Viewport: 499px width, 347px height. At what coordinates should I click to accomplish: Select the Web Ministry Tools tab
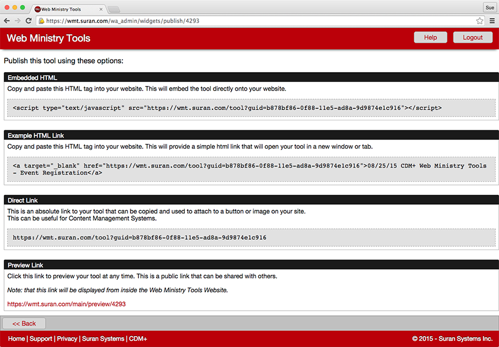coord(68,9)
